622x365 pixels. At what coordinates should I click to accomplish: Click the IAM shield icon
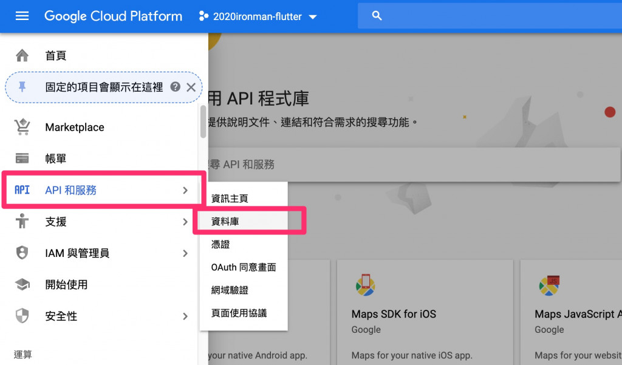pyautogui.click(x=22, y=253)
